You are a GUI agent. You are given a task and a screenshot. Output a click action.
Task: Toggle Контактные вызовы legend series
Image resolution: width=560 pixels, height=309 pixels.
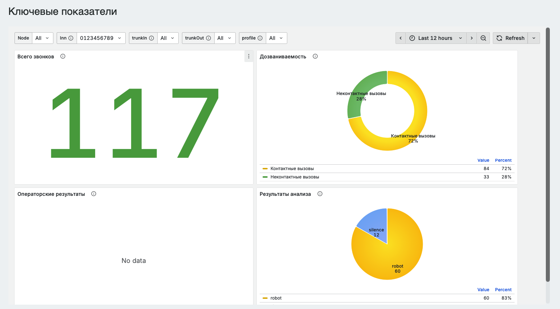[292, 169]
